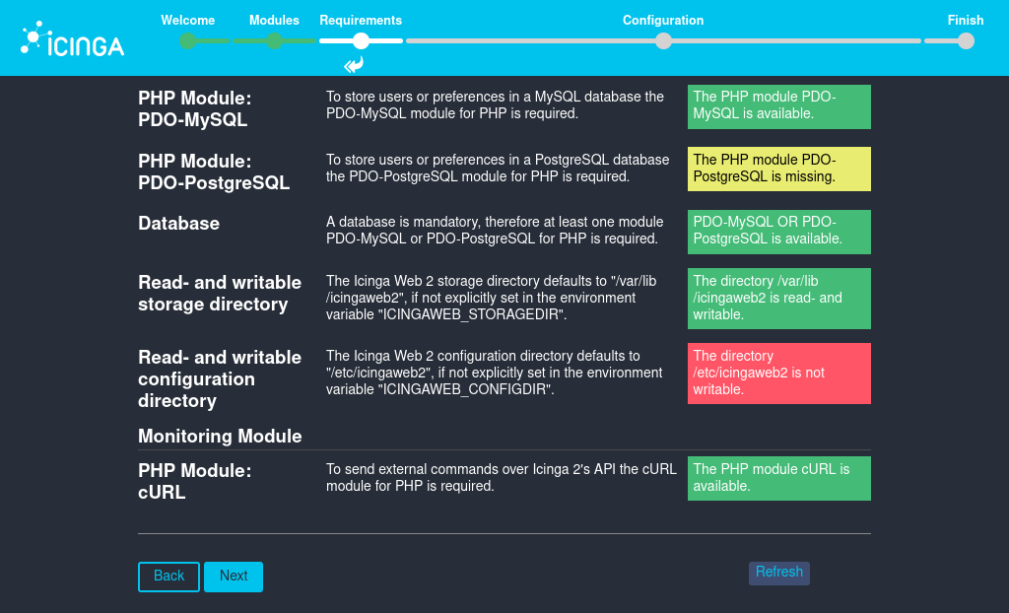Select the Requirements step circle
This screenshot has width=1009, height=613.
click(361, 41)
